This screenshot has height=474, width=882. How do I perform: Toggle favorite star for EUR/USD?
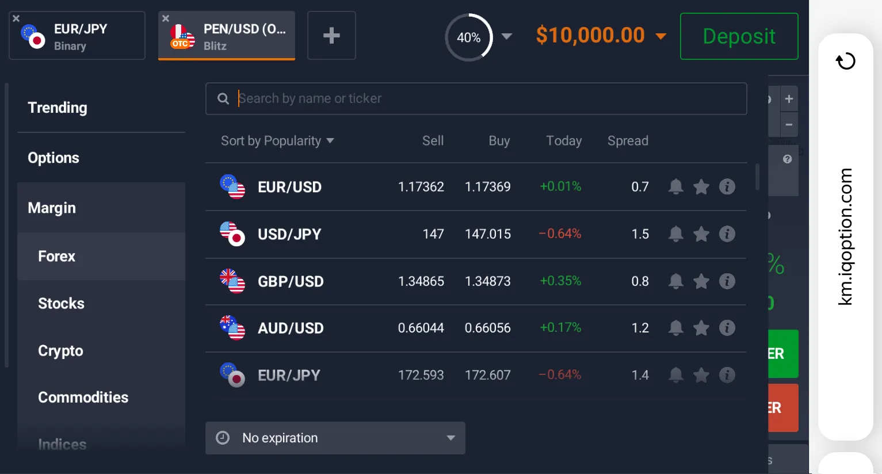[701, 187]
